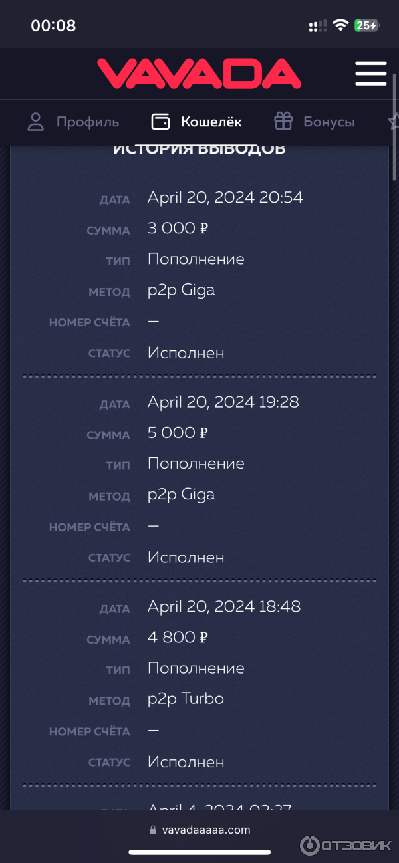Tap the 00:08 clock in status bar
Screen dimensions: 399x863
pyautogui.click(x=53, y=26)
